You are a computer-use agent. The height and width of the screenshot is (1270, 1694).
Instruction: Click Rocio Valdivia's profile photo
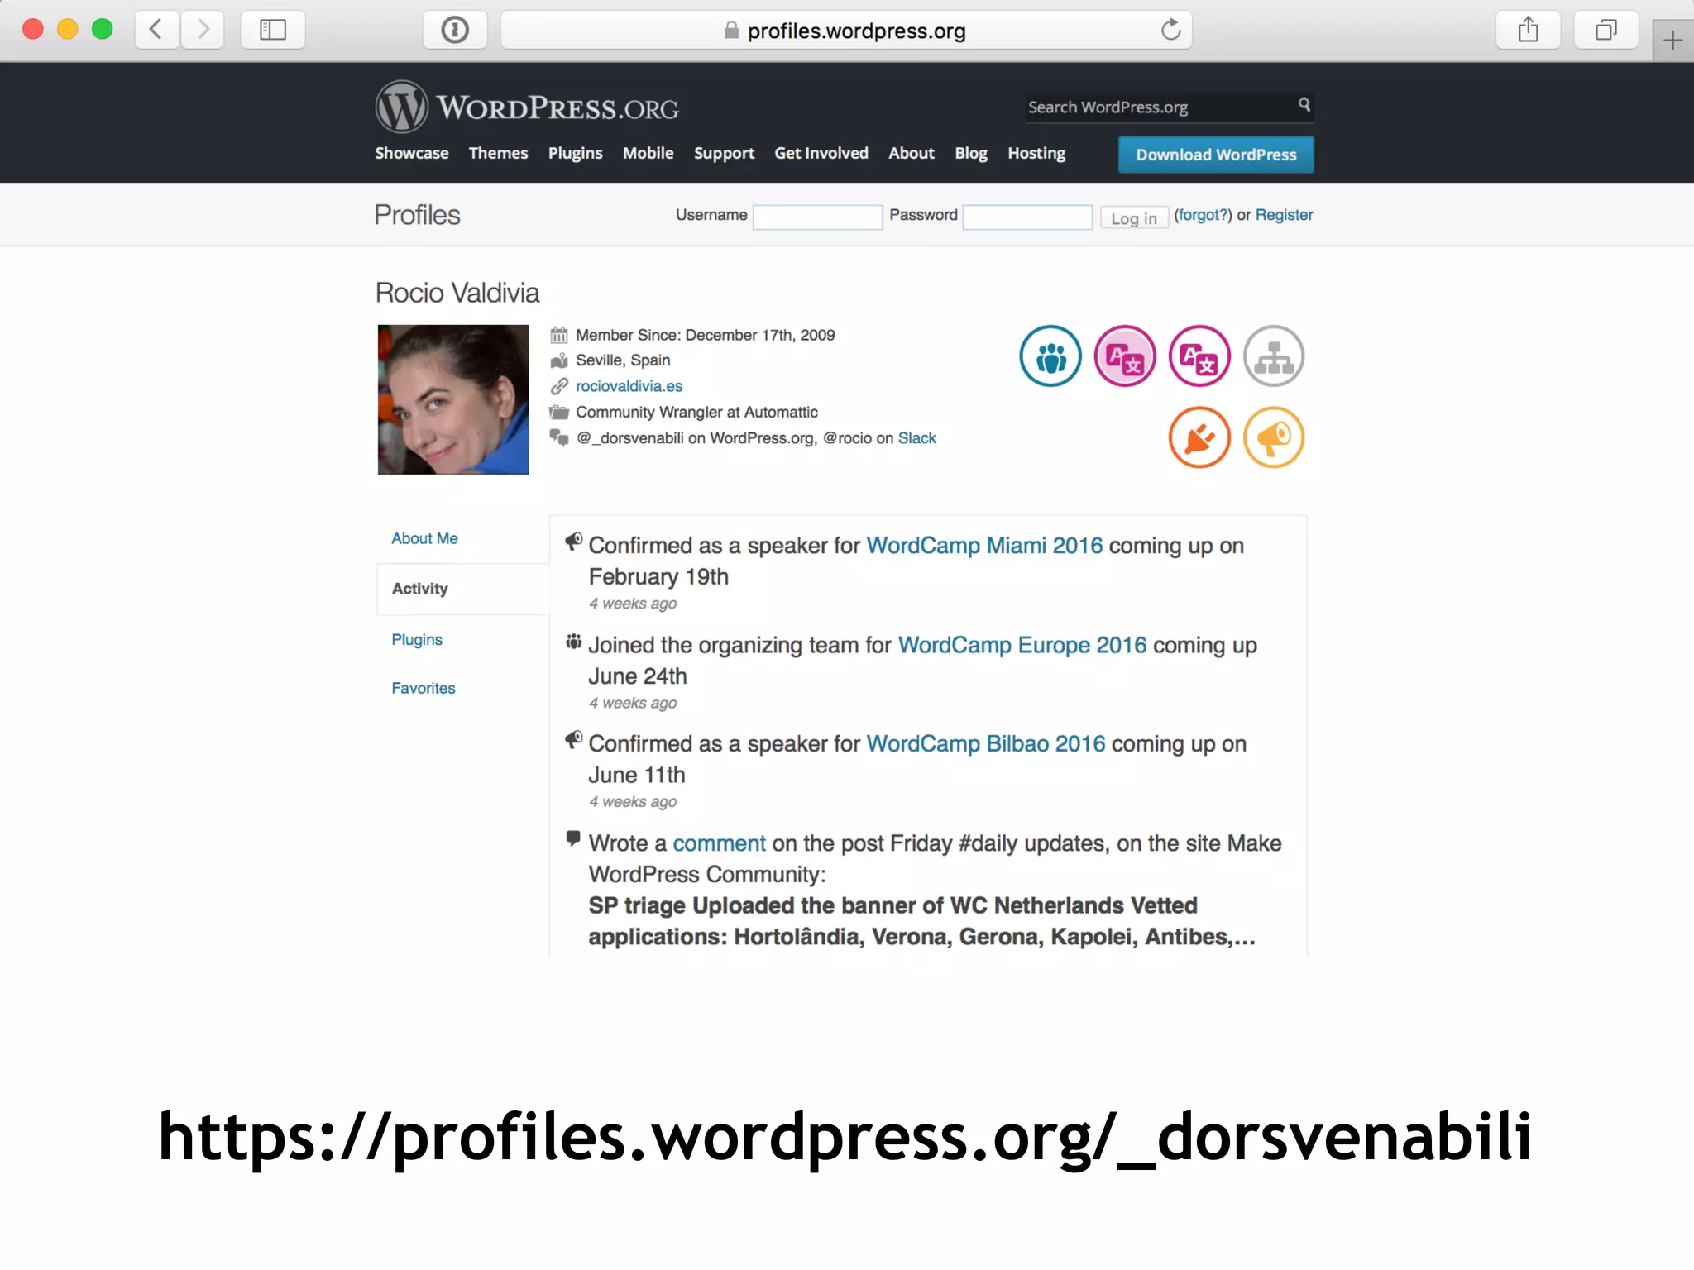pos(453,399)
